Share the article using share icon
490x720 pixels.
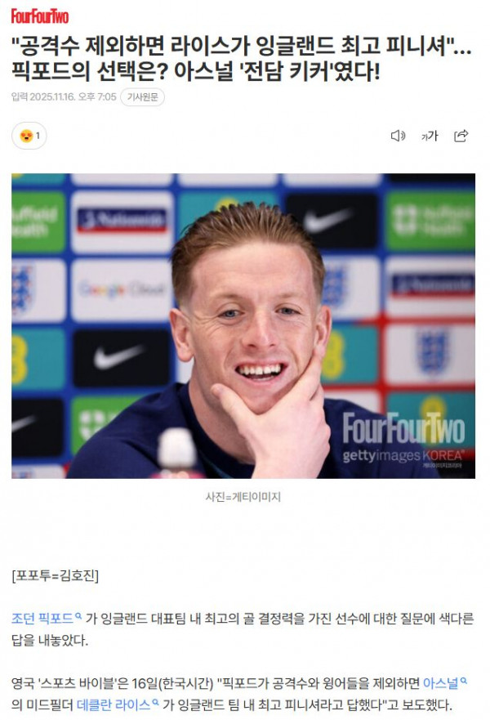(x=461, y=136)
